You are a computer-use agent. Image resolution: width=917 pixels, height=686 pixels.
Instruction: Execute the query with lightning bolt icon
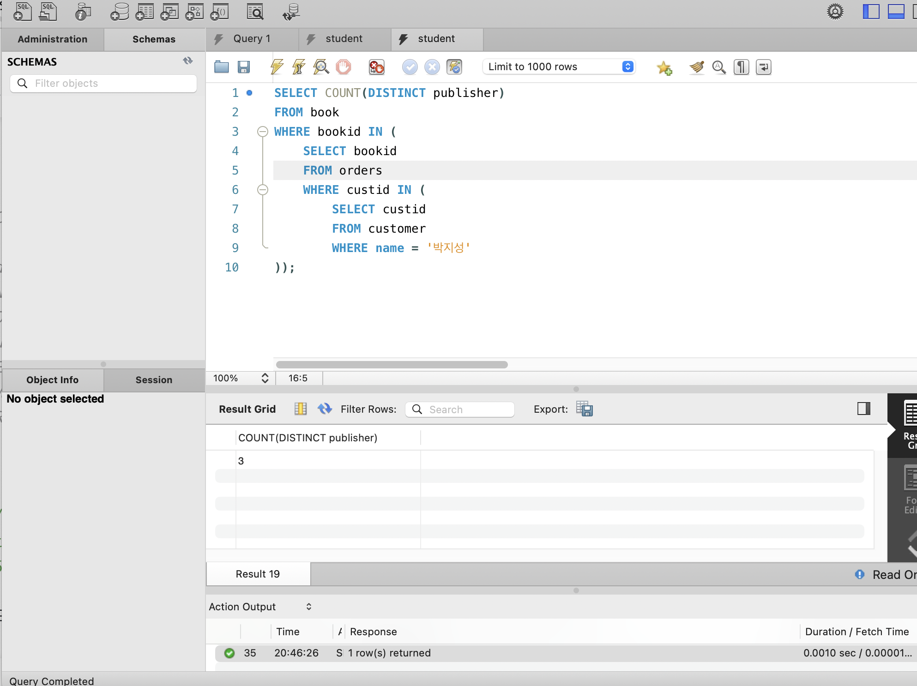[x=277, y=67]
